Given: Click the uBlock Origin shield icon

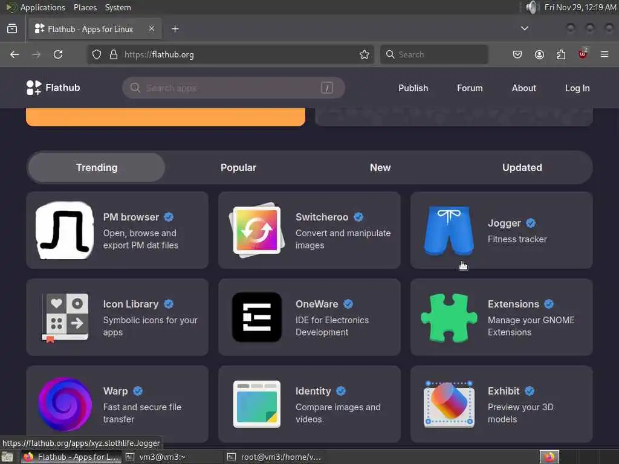Looking at the screenshot, I should [x=583, y=54].
